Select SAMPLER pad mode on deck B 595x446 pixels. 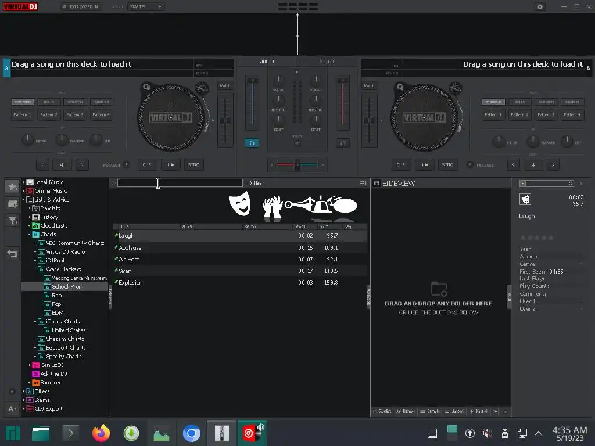(x=572, y=102)
